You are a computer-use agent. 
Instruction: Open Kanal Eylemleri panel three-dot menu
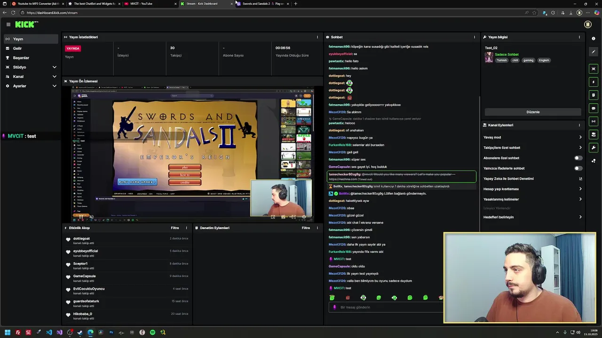(579, 125)
